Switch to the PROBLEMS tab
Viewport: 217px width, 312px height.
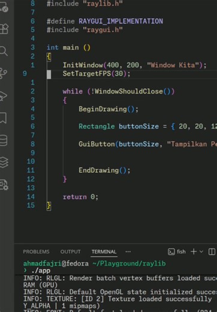coord(36,251)
